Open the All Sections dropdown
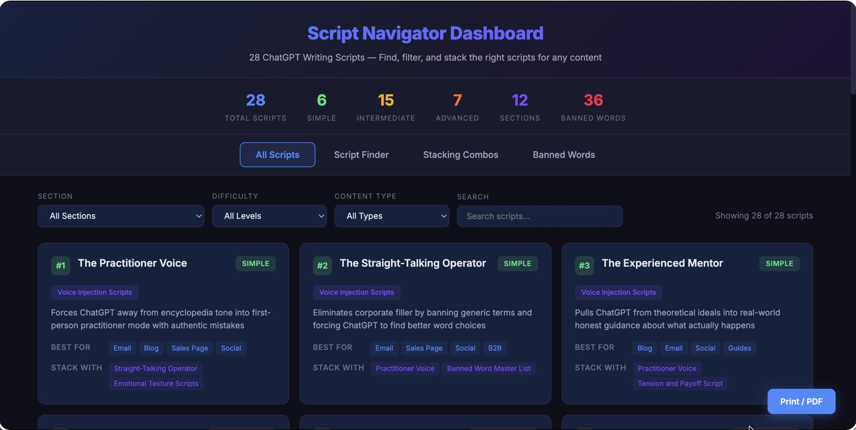856x430 pixels. 121,216
